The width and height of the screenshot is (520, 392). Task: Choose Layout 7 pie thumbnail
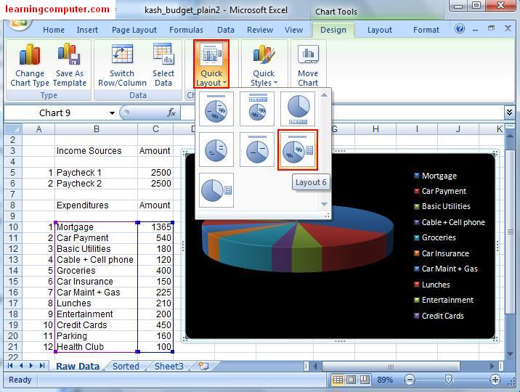(x=216, y=190)
